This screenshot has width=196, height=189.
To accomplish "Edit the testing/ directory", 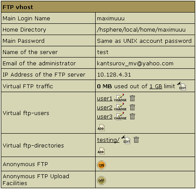I will click(x=126, y=140).
